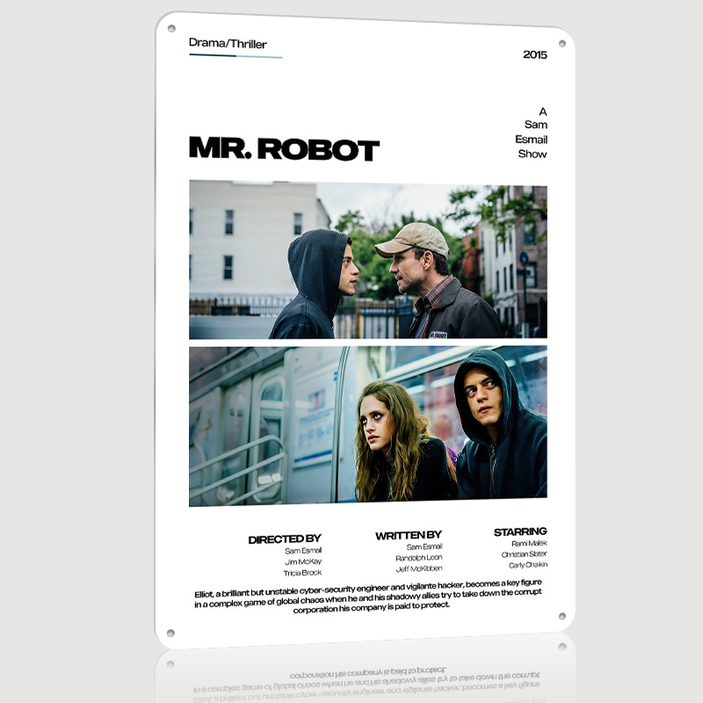Click 'Randolph Leon' writer name
This screenshot has width=703, height=703.
click(419, 558)
